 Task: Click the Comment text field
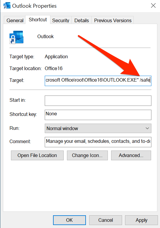point(98,142)
